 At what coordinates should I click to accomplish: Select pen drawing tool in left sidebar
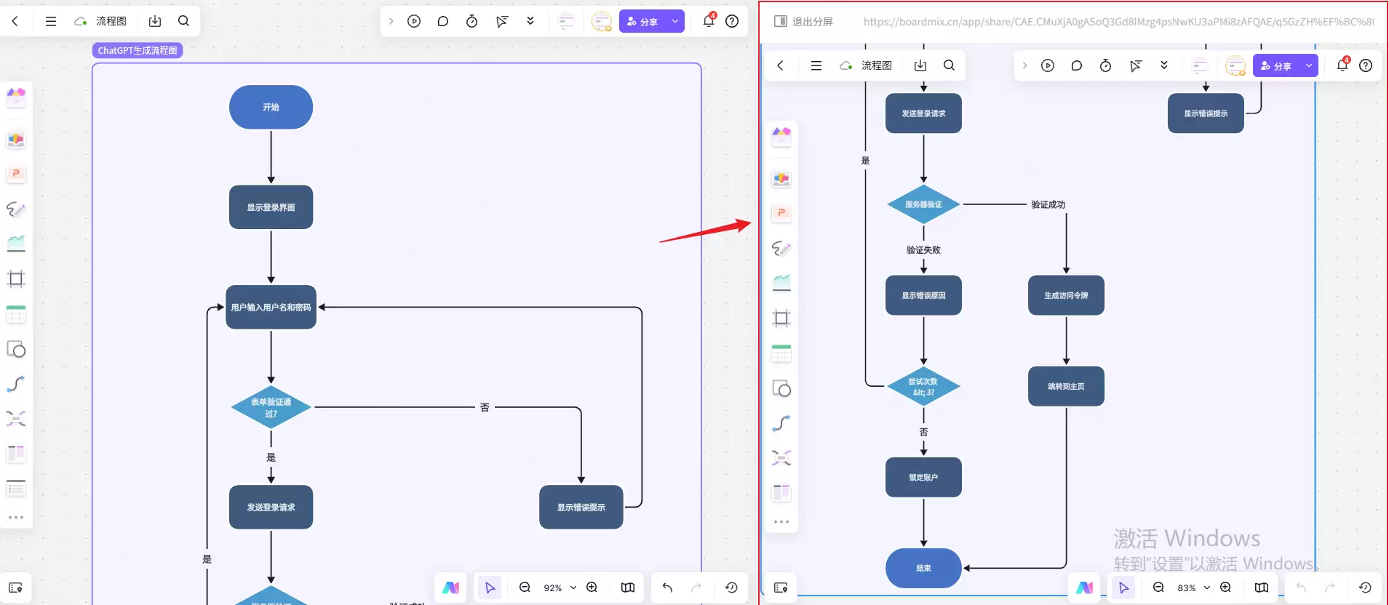[16, 209]
